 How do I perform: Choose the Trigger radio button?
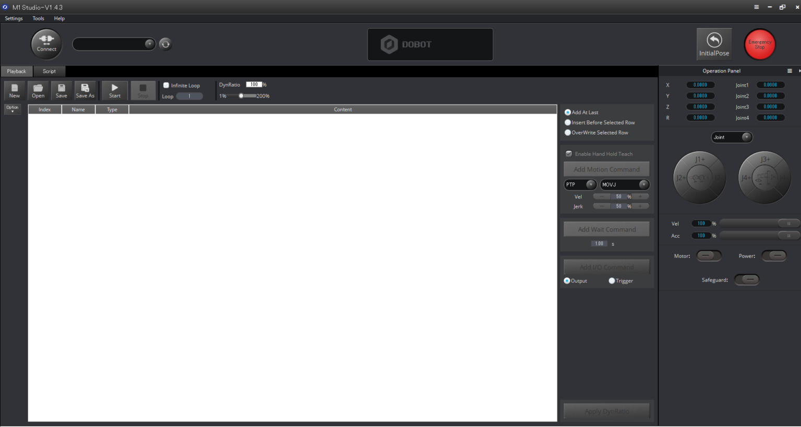coord(612,281)
